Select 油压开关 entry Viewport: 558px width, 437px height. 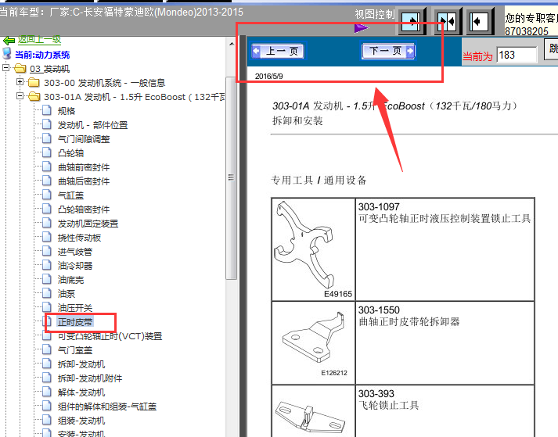[x=74, y=308]
